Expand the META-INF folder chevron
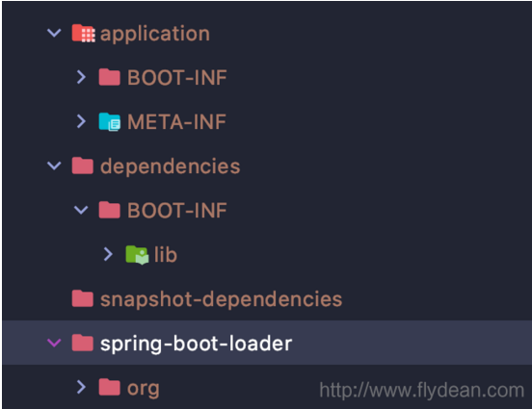Image resolution: width=532 pixels, height=409 pixels. pos(81,121)
